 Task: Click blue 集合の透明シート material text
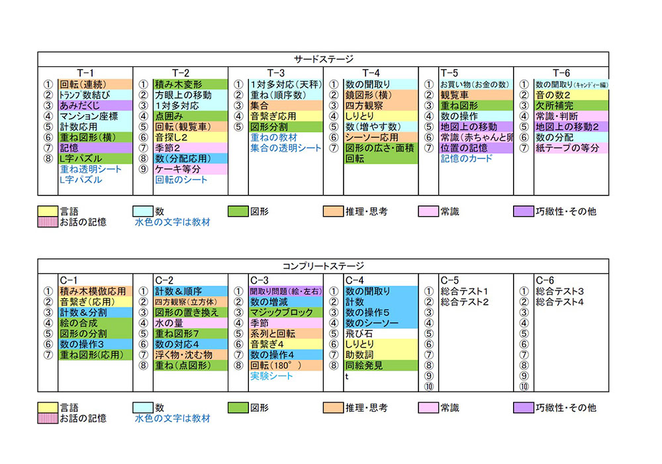click(286, 148)
